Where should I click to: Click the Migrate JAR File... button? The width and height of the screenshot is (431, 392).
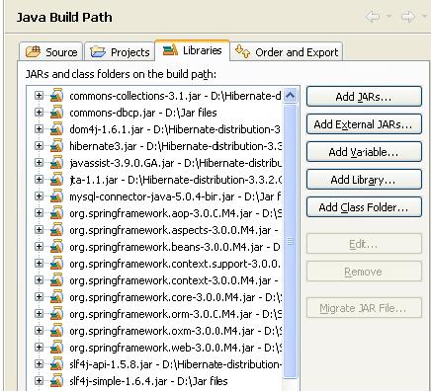364,308
